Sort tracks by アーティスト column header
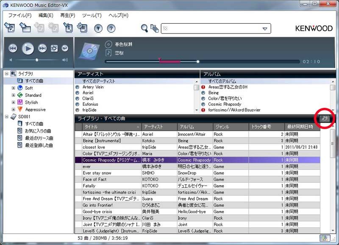This screenshot has height=245, width=339. pyautogui.click(x=159, y=127)
